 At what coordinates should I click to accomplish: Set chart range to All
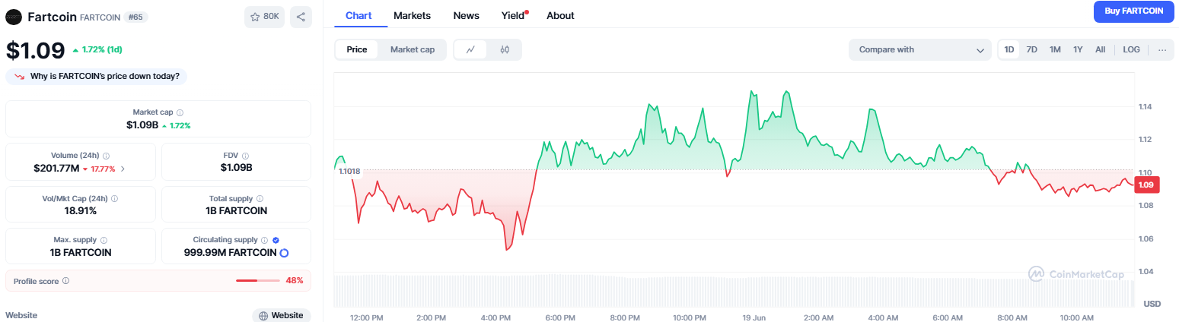click(1101, 49)
